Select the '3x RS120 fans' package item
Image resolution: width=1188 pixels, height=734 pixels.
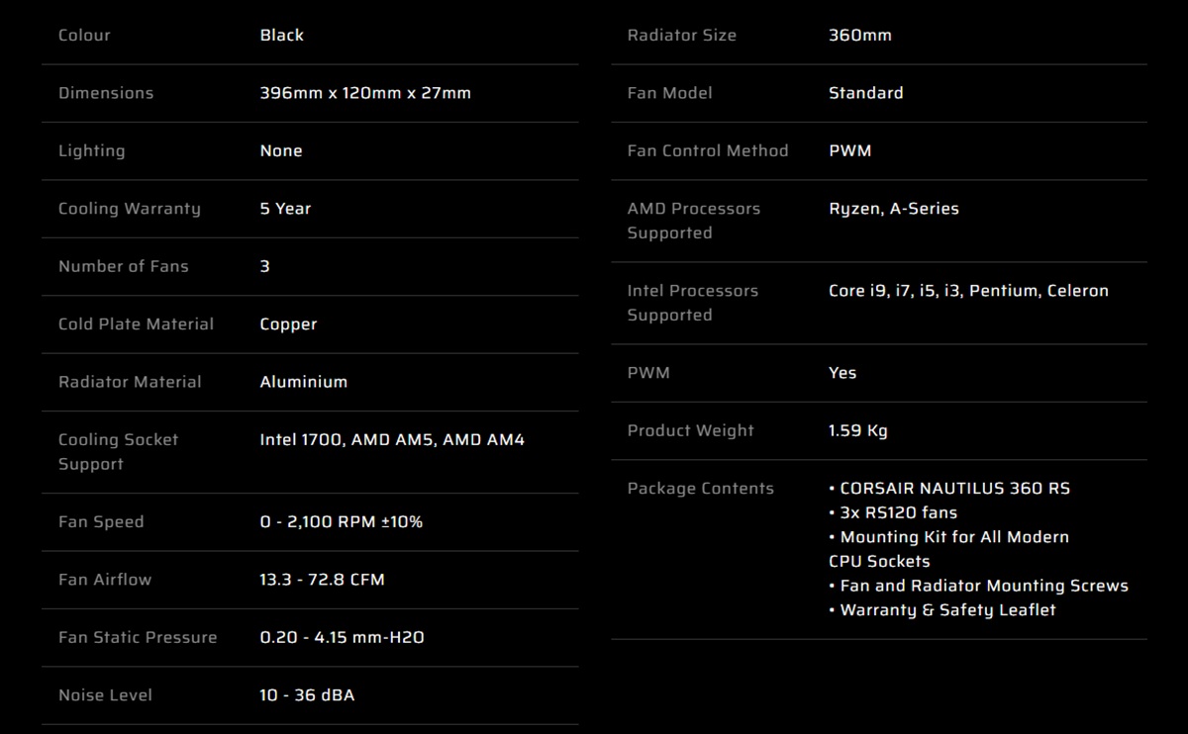click(x=893, y=512)
